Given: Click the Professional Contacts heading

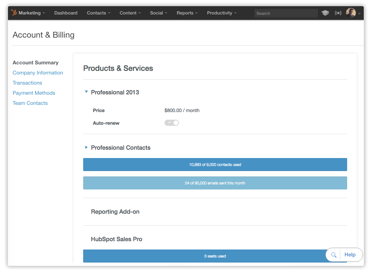Looking at the screenshot, I should (x=121, y=148).
